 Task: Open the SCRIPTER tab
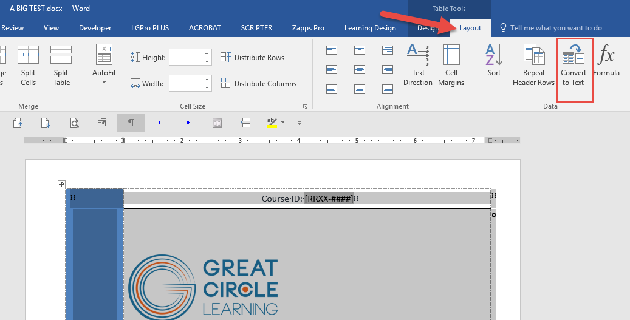point(256,28)
